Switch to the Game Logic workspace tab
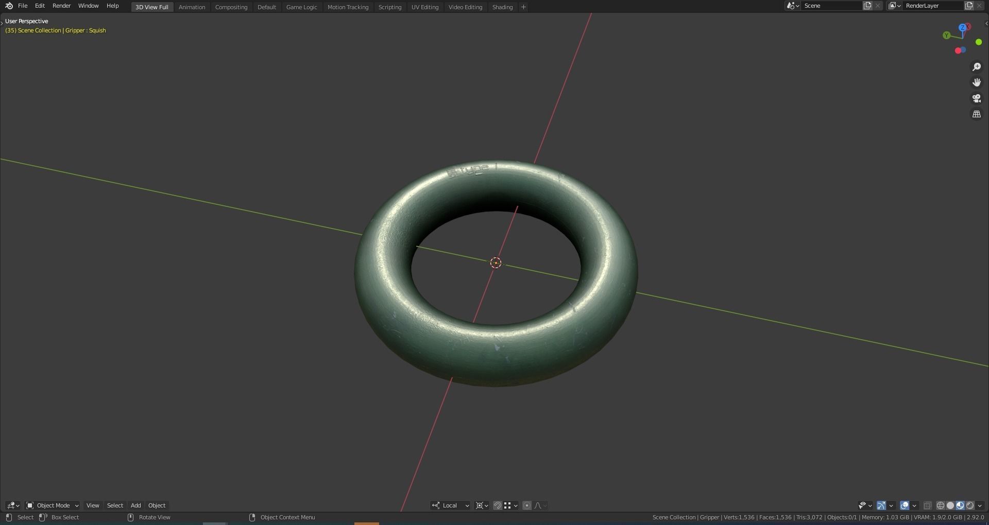The height and width of the screenshot is (525, 989). [x=302, y=7]
